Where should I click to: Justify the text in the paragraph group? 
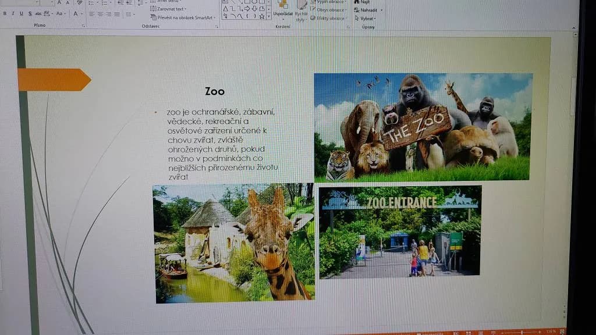click(117, 14)
